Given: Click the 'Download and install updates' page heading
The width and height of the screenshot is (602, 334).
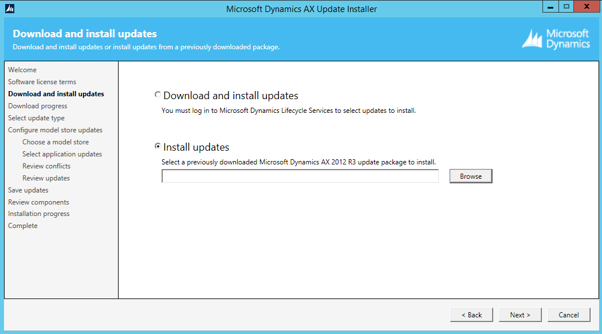Looking at the screenshot, I should coord(85,34).
